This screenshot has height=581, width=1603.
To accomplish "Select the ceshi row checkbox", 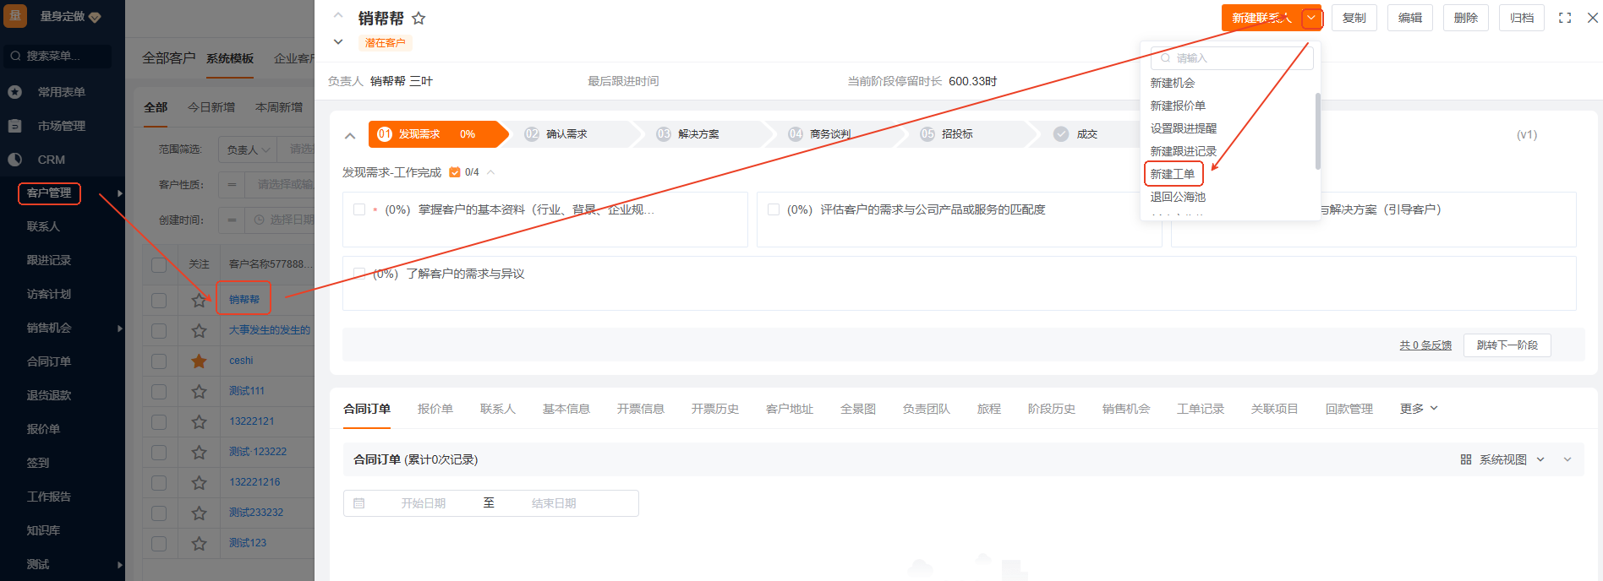I will 159,361.
